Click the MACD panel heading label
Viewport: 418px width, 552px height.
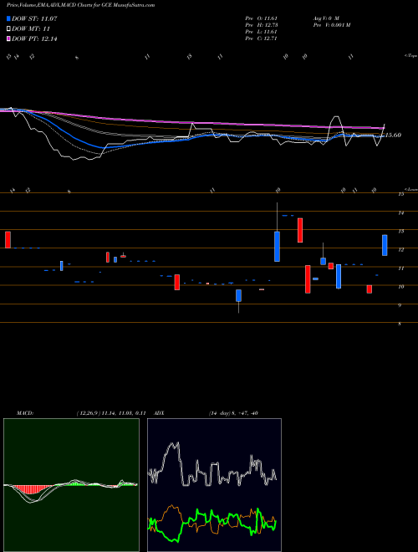25,413
